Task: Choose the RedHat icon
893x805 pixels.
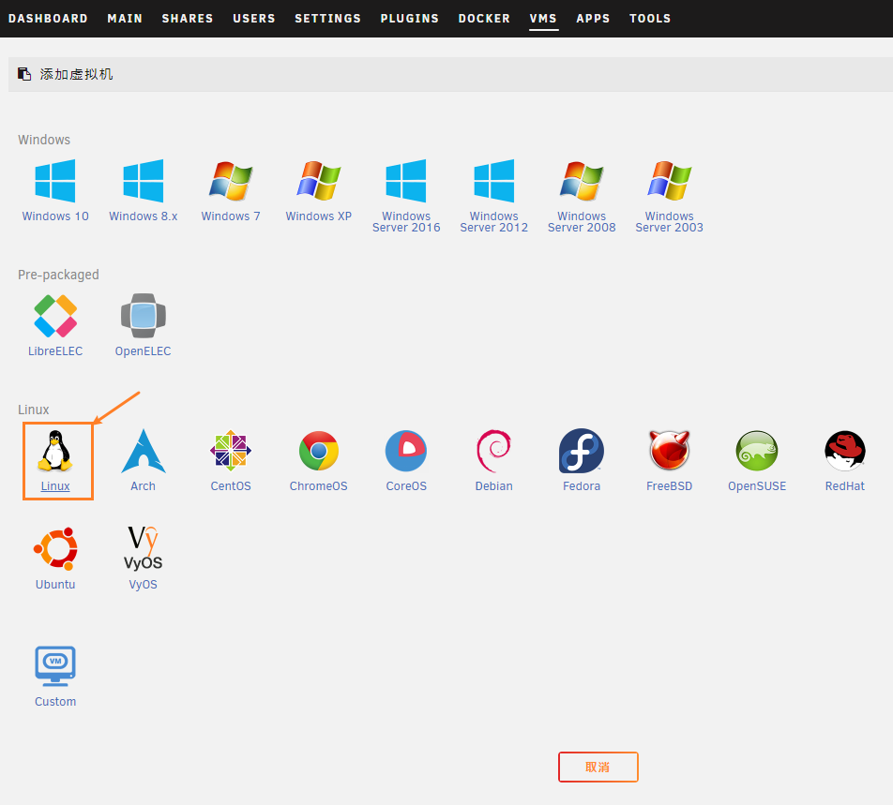Action: pyautogui.click(x=844, y=451)
